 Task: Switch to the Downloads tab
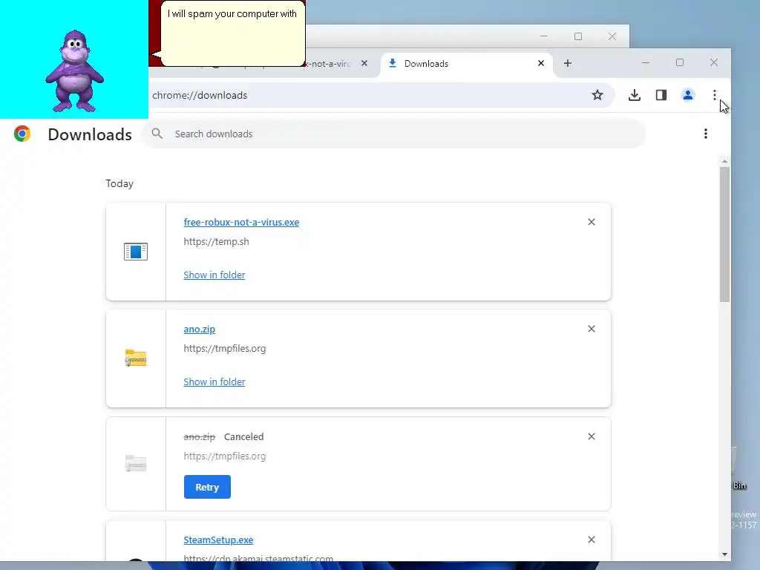tap(466, 64)
